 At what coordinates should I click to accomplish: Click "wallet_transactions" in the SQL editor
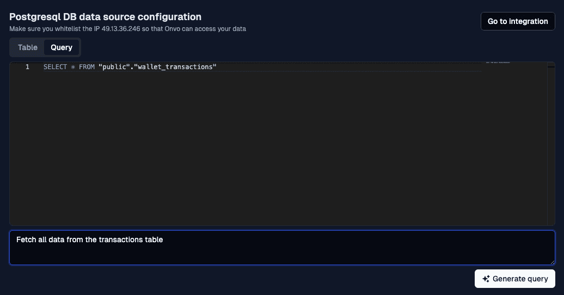click(175, 67)
